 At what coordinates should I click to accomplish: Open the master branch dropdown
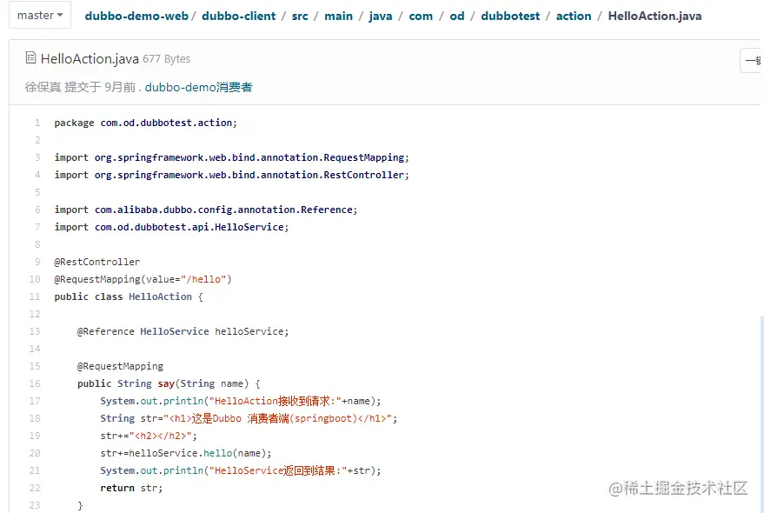click(x=40, y=15)
